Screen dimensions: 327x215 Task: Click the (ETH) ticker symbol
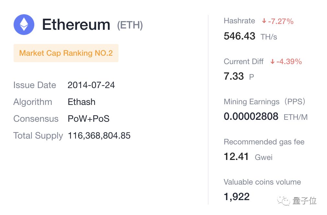[130, 25]
